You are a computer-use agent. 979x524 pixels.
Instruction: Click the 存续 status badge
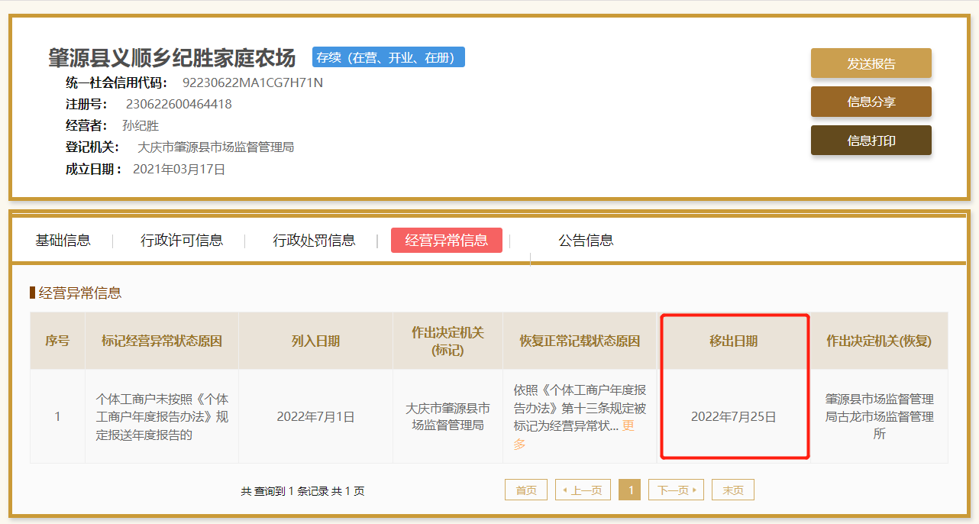(x=388, y=57)
